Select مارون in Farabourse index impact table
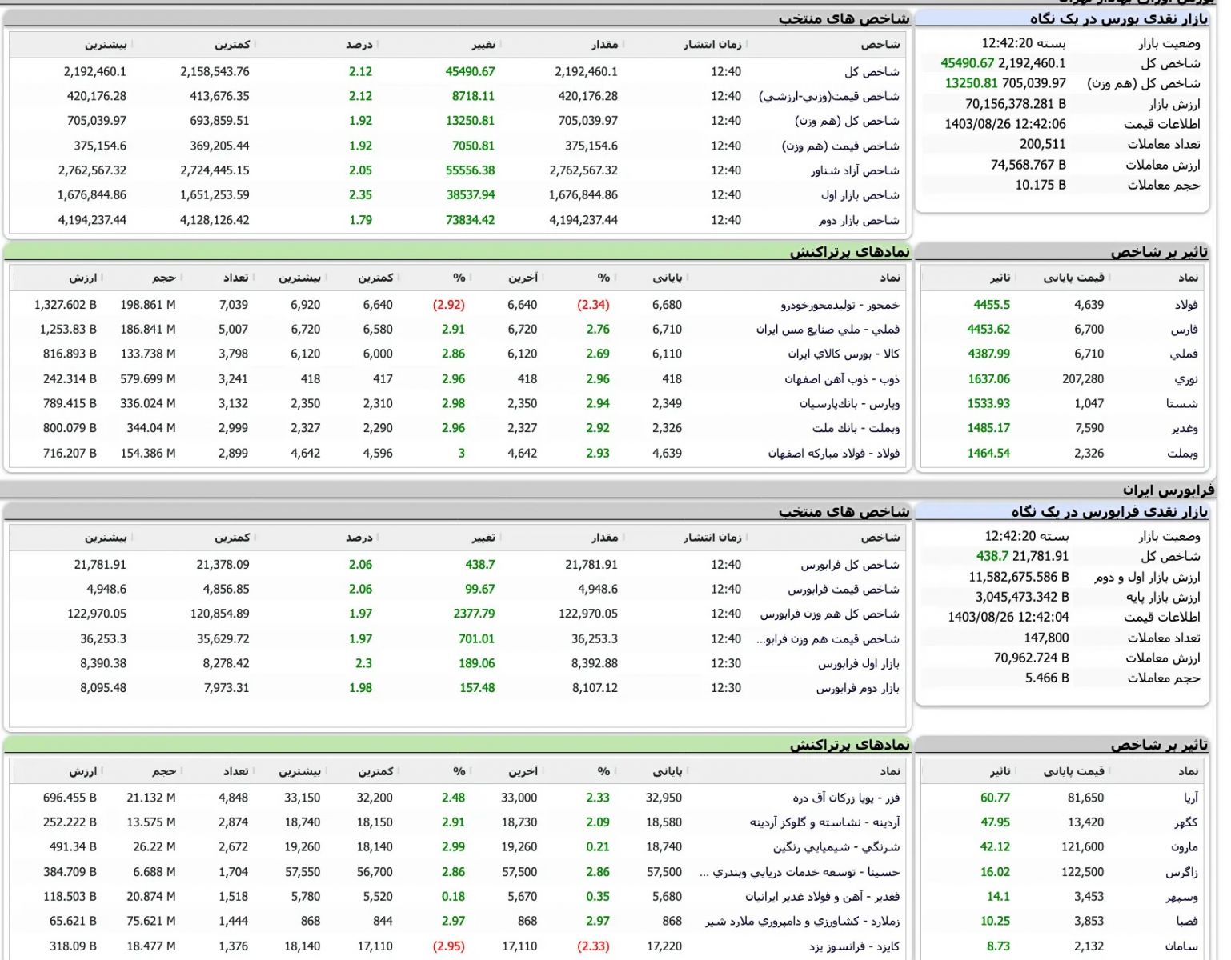 [1185, 847]
